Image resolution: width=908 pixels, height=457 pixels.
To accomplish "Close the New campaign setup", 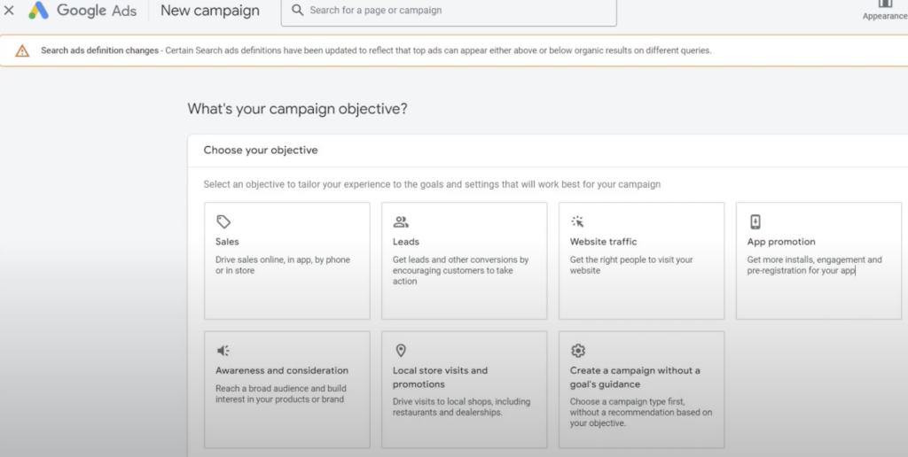I will coord(9,11).
